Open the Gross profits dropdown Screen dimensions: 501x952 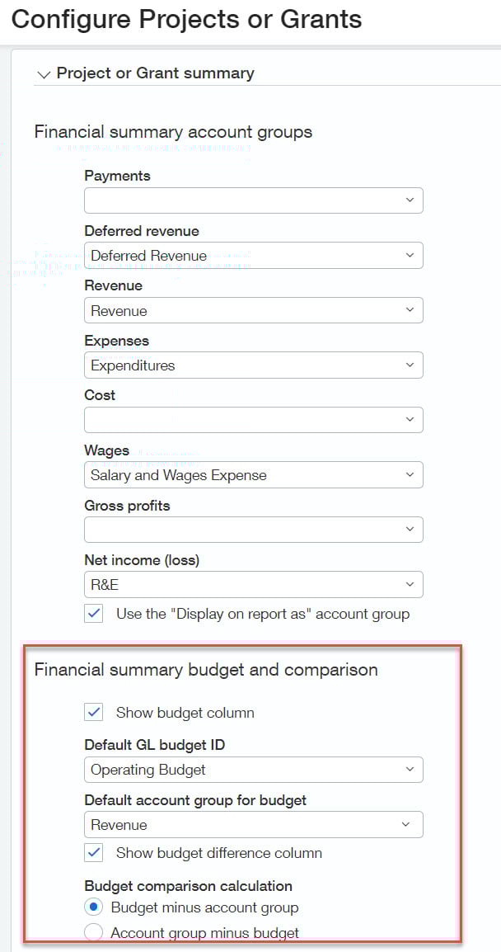tap(253, 530)
